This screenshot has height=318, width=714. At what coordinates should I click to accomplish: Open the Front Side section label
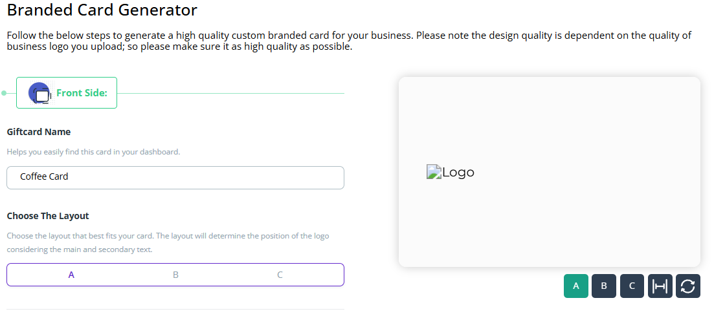tap(82, 93)
